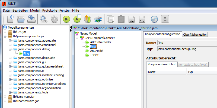Select ABCDataReader in the model tree
217x108 pixels.
[x=100, y=42]
